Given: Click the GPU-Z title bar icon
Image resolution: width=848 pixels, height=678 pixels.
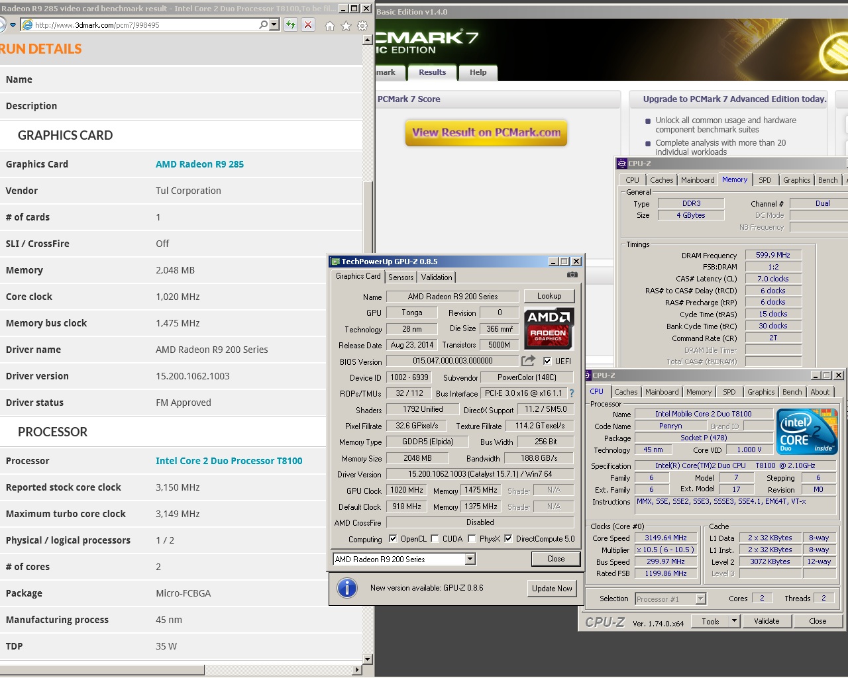Looking at the screenshot, I should click(335, 262).
